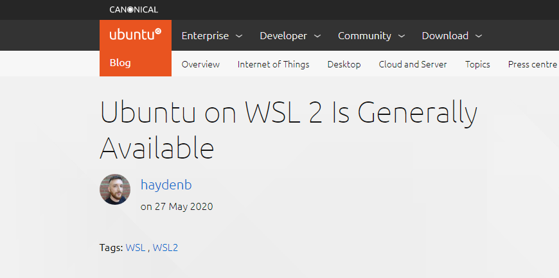Open the Internet of Things tab
This screenshot has width=559, height=278.
click(273, 64)
